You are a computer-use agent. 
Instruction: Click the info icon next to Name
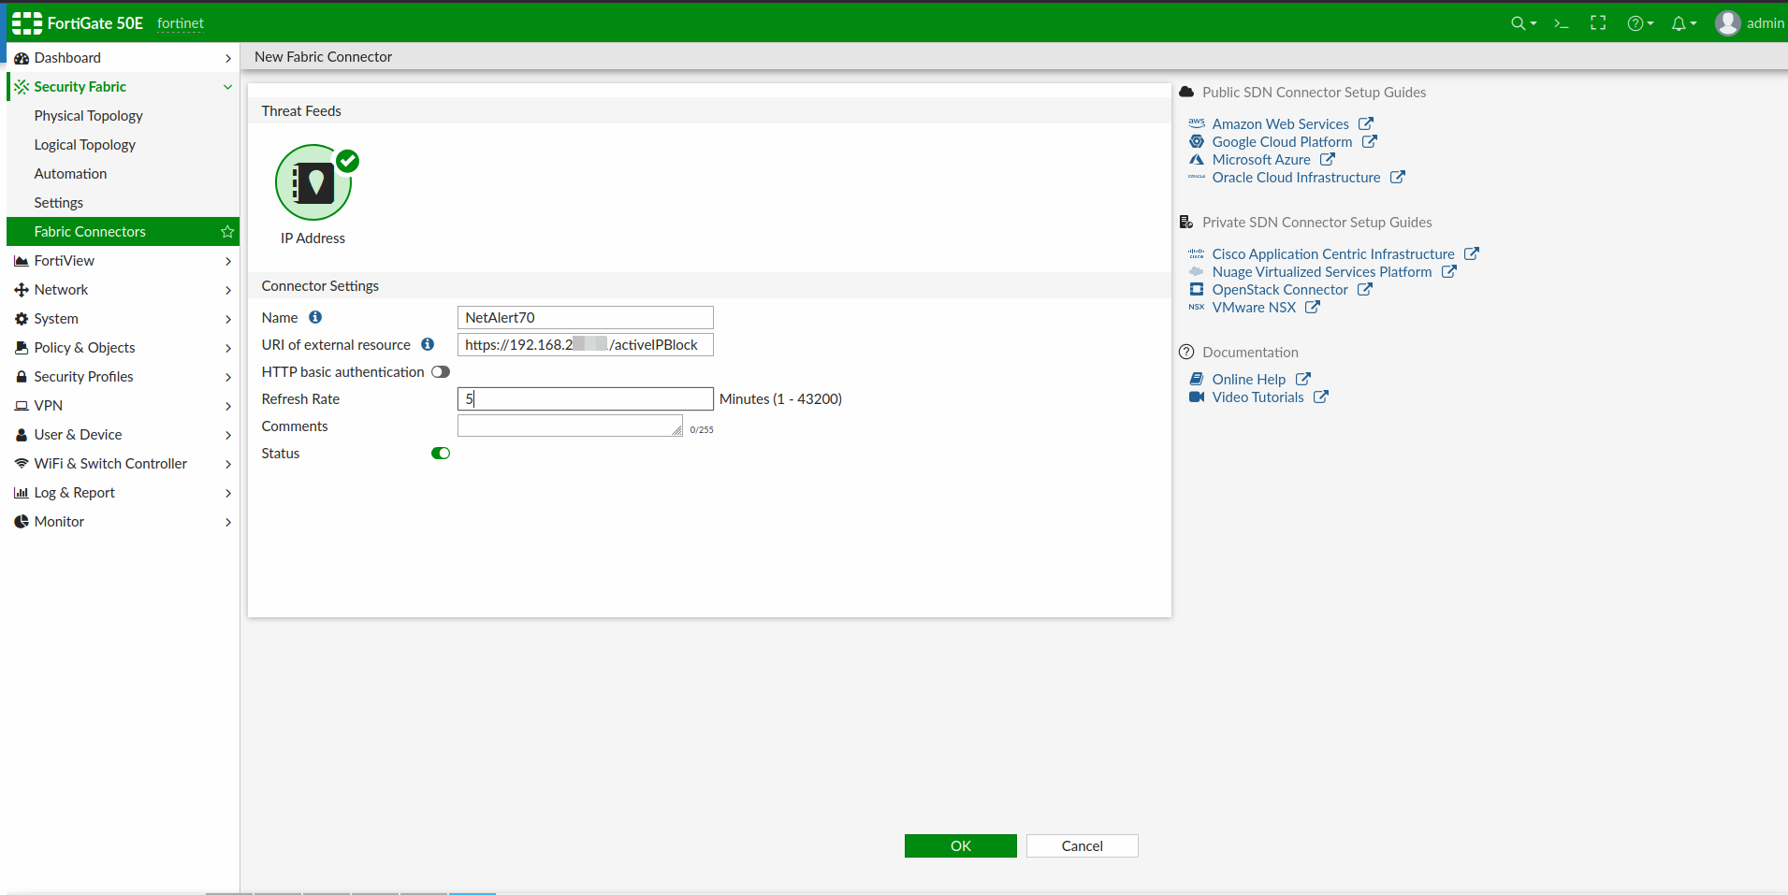(x=315, y=317)
